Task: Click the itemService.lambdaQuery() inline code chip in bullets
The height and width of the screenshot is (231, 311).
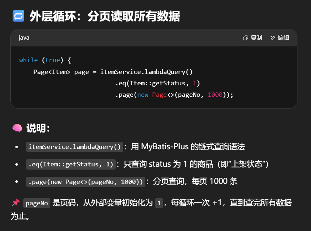Action: [x=75, y=147]
